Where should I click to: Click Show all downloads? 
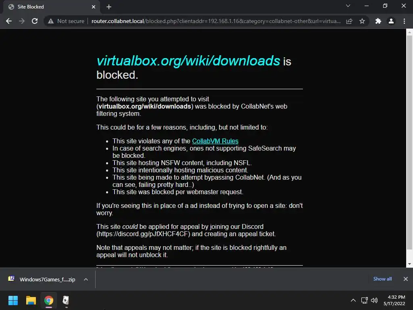[x=382, y=279]
